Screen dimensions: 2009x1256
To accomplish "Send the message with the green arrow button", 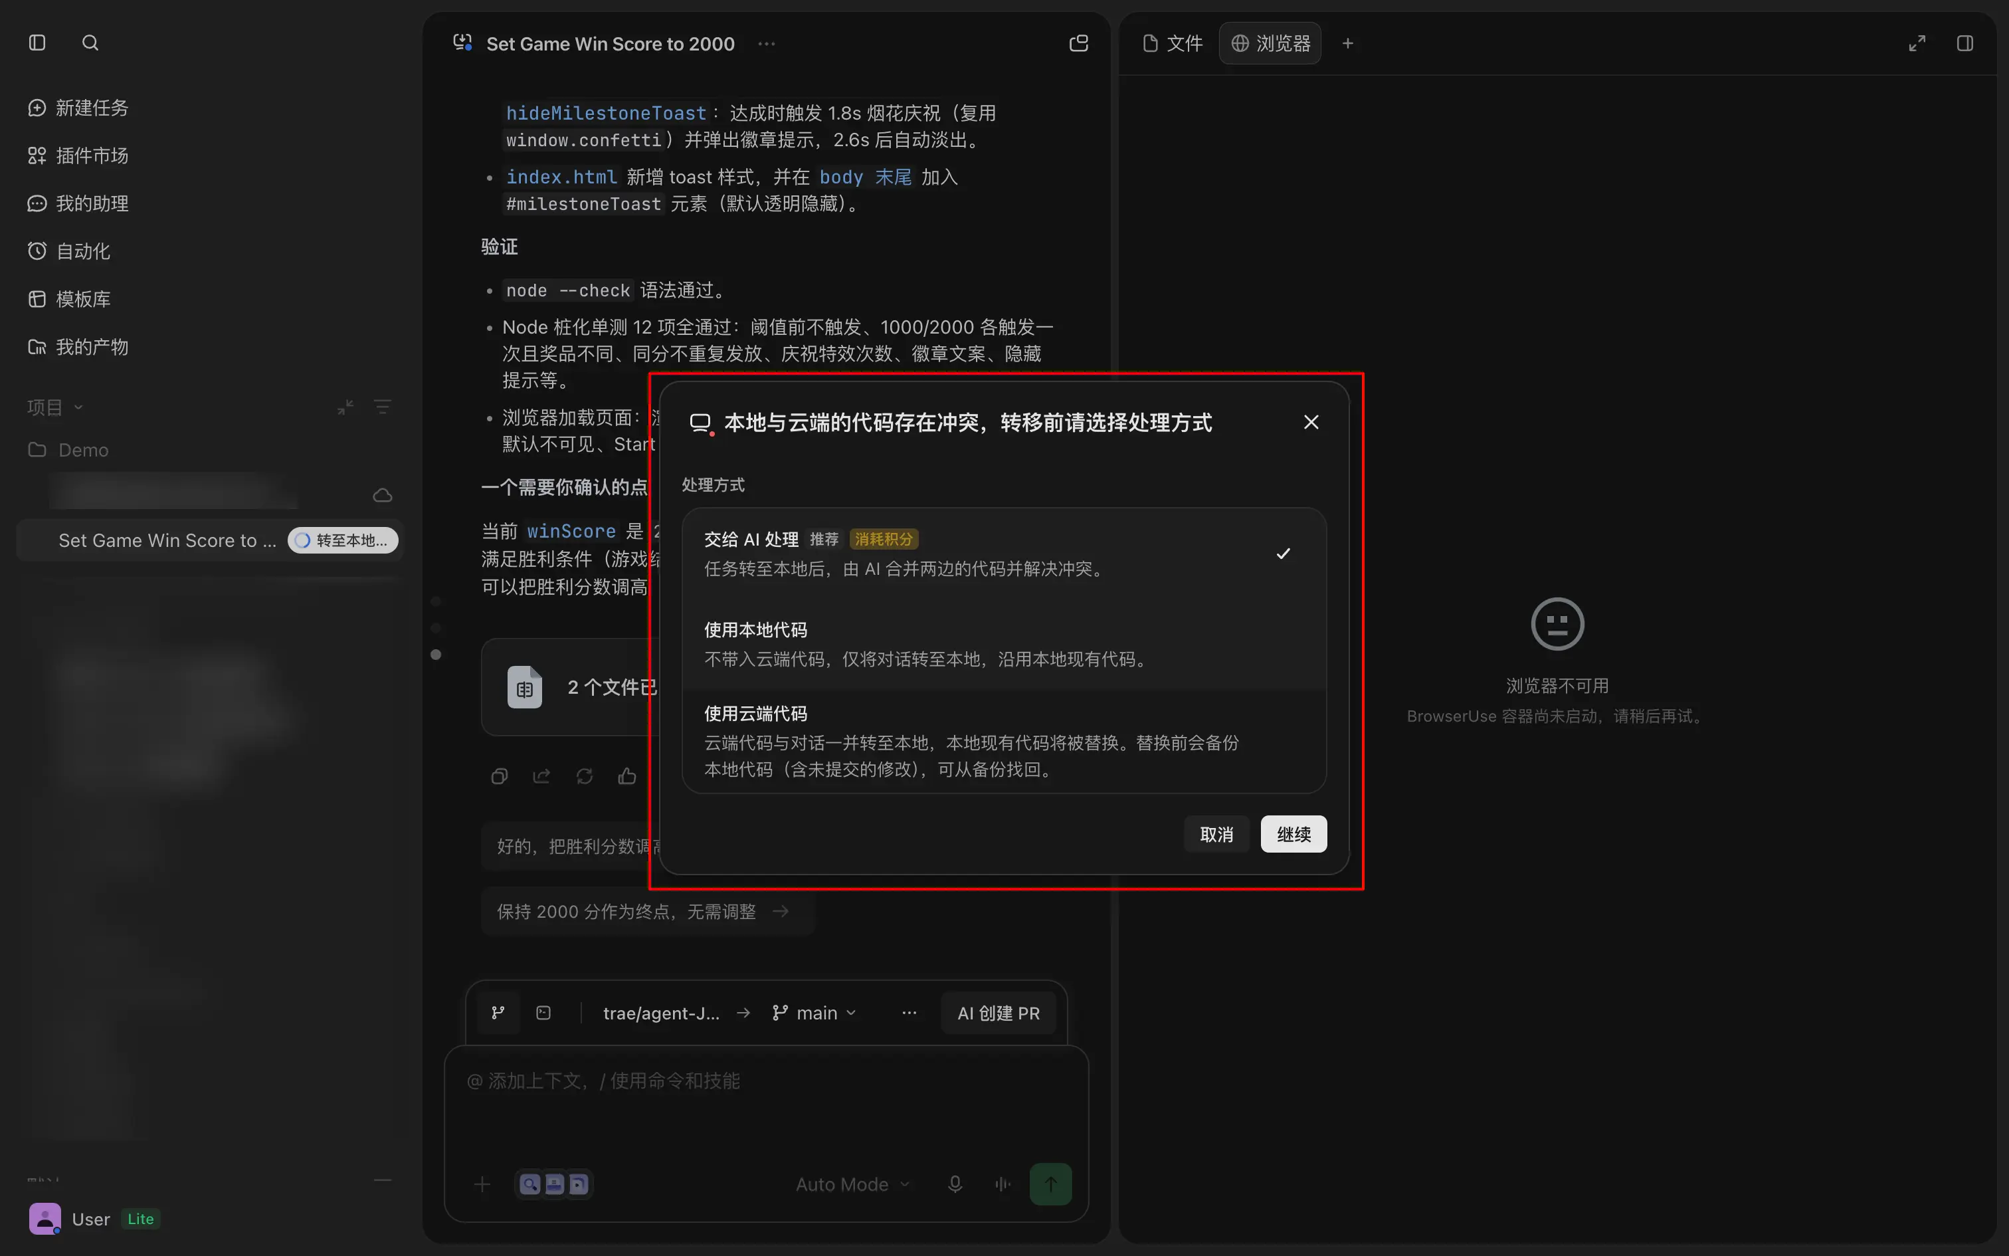I will tap(1050, 1184).
